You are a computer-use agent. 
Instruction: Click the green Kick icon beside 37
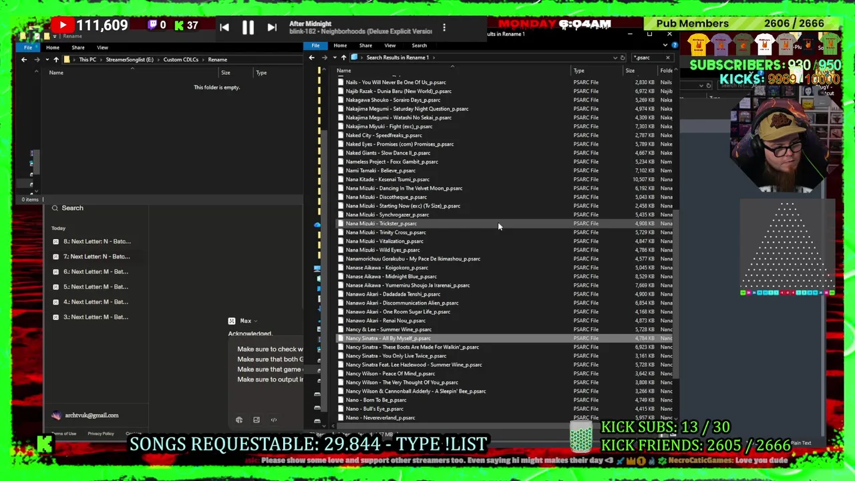(179, 25)
